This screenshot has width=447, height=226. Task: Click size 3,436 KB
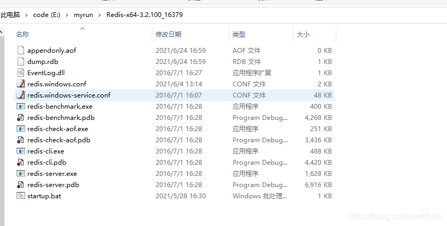coord(319,140)
